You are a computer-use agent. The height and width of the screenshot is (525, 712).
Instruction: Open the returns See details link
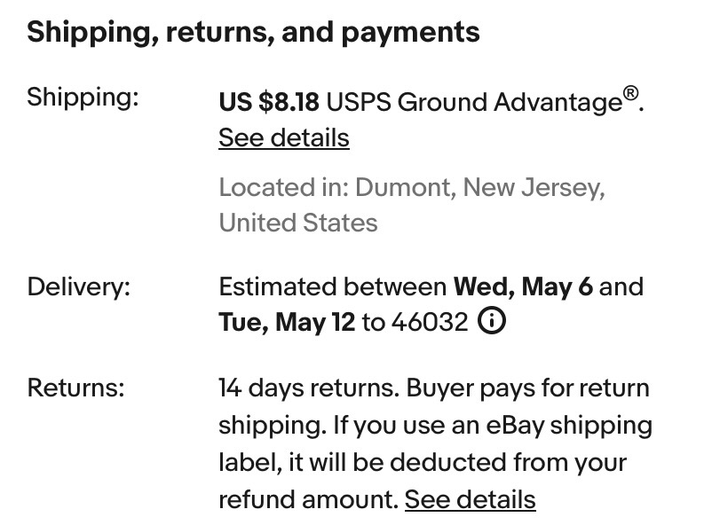click(470, 500)
